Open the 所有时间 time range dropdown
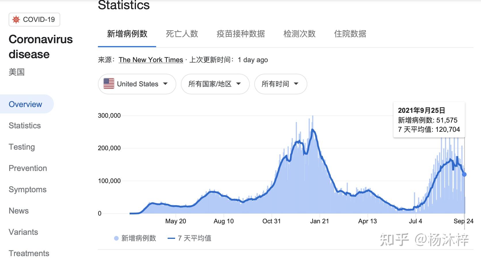The width and height of the screenshot is (481, 259). click(x=280, y=84)
